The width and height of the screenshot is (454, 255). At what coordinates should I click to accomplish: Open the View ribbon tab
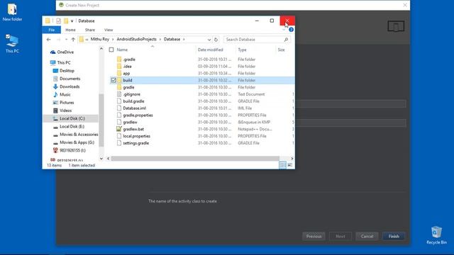click(x=109, y=30)
